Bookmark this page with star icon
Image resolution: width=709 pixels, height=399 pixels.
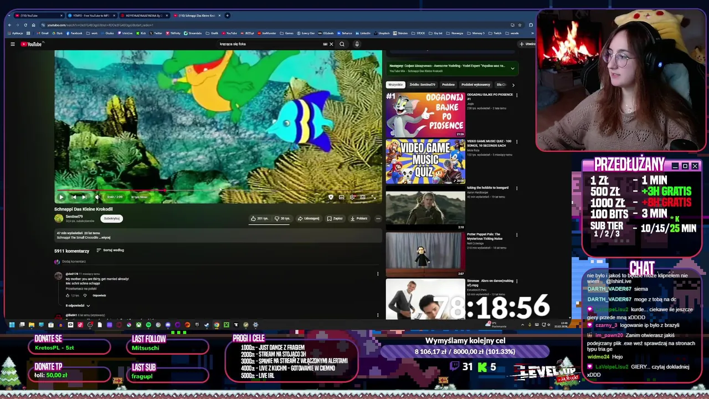(x=520, y=25)
